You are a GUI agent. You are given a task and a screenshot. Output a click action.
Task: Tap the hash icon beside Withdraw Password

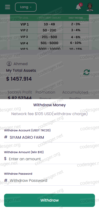pyautogui.click(x=6, y=180)
